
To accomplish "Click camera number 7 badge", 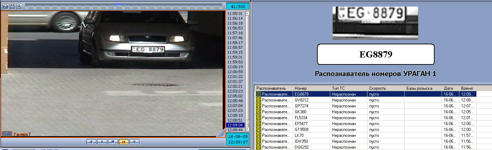I will [7, 134].
